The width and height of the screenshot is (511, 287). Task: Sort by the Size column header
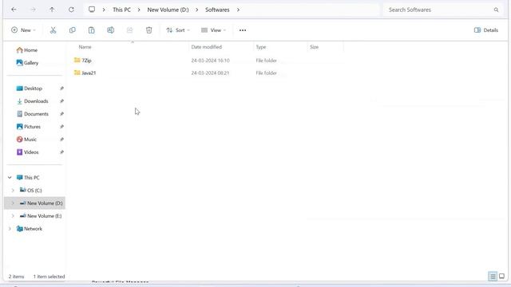coord(314,47)
